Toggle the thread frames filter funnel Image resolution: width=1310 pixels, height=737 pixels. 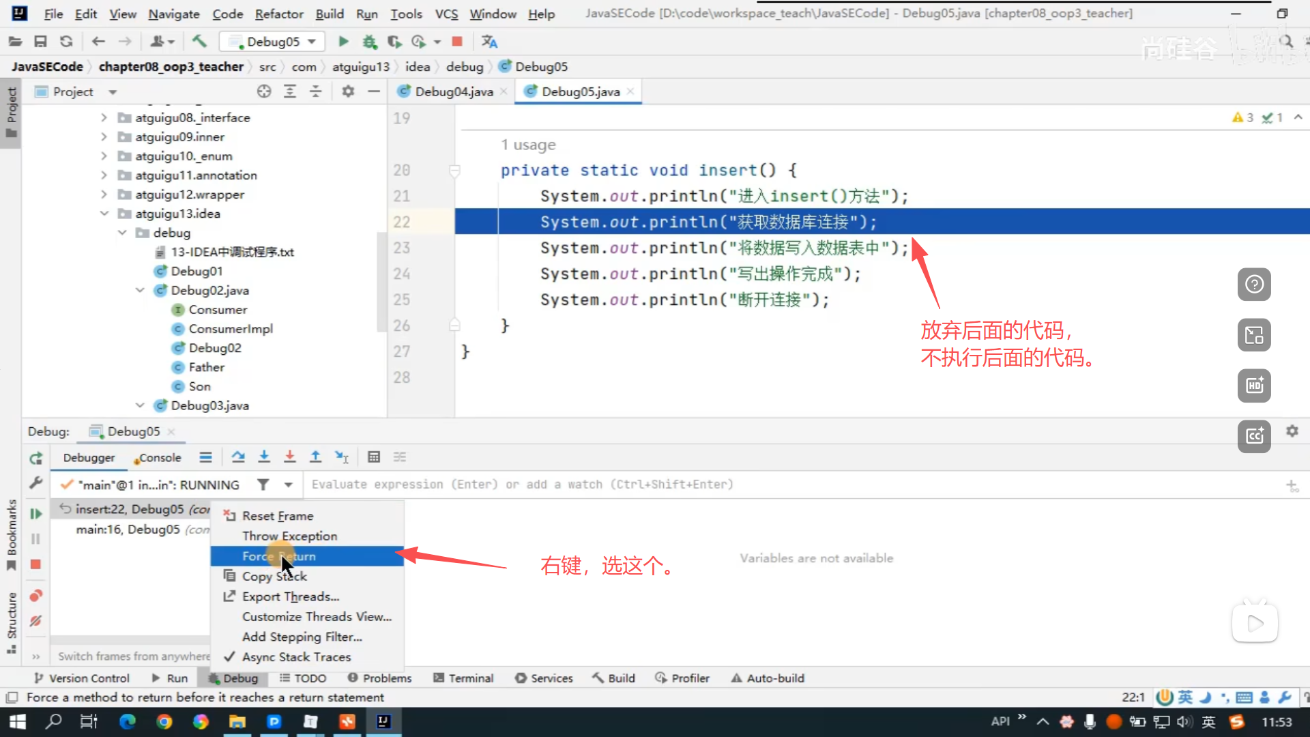tap(263, 485)
